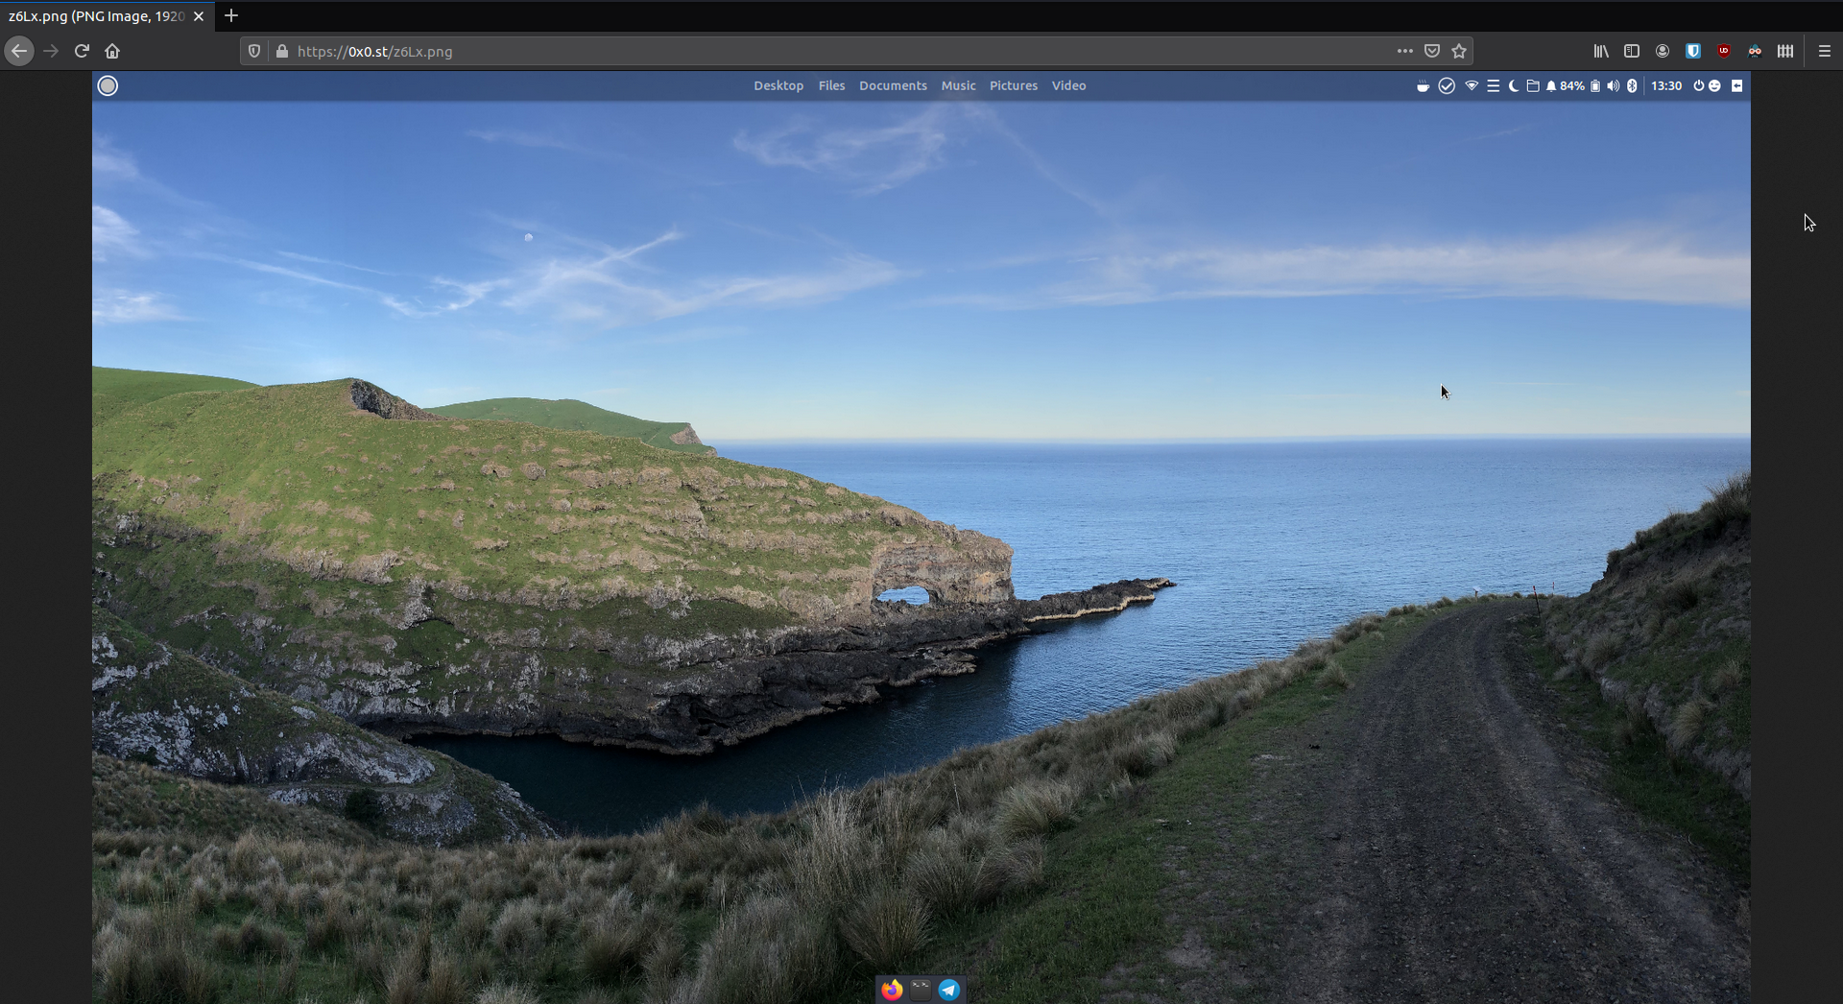Viewport: 1843px width, 1004px height.
Task: Open Wi-Fi network indicator
Action: pos(1472,86)
